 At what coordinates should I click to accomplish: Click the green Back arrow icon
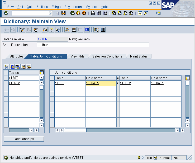click(x=73, y=13)
